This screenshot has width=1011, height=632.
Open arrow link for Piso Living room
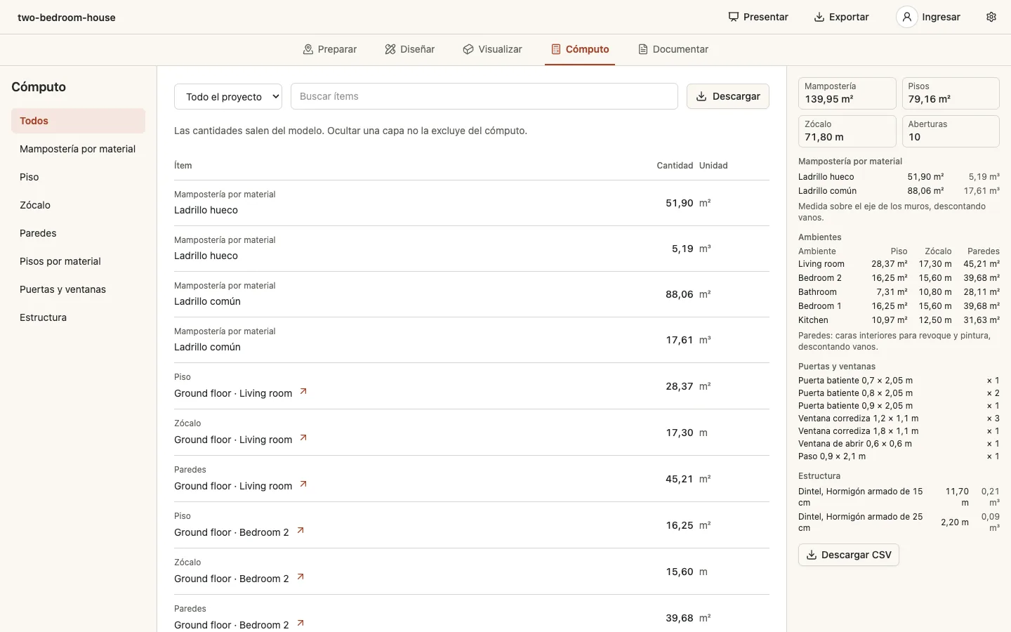pos(303,392)
